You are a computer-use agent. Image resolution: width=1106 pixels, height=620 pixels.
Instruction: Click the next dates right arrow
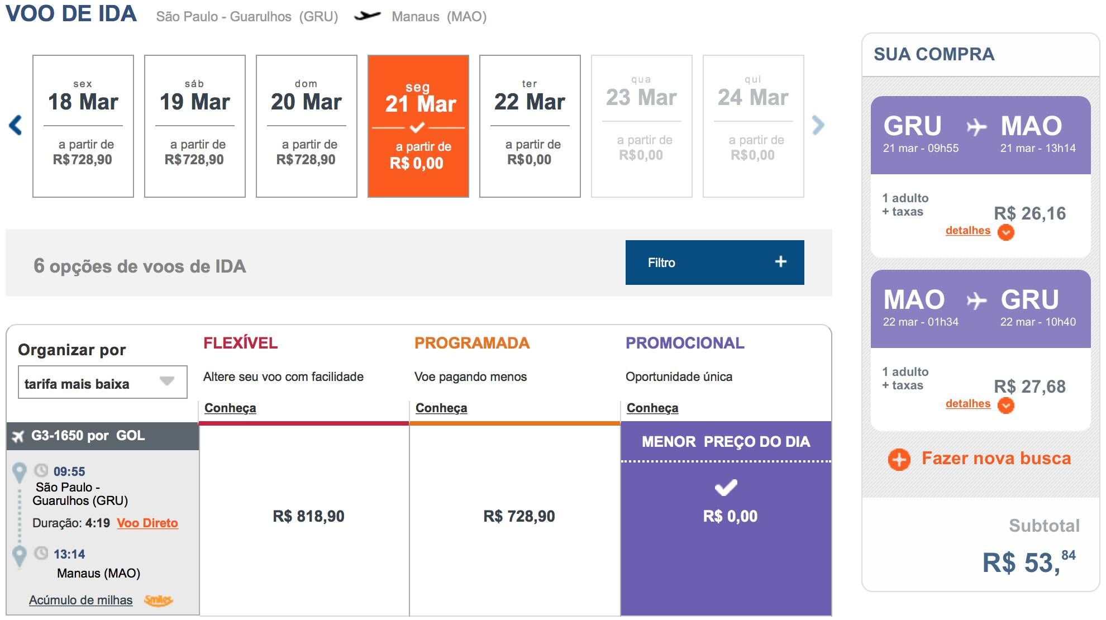coord(818,125)
